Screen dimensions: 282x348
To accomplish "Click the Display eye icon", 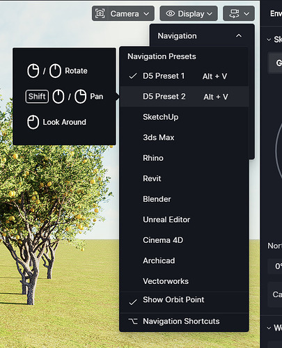I will (x=170, y=13).
